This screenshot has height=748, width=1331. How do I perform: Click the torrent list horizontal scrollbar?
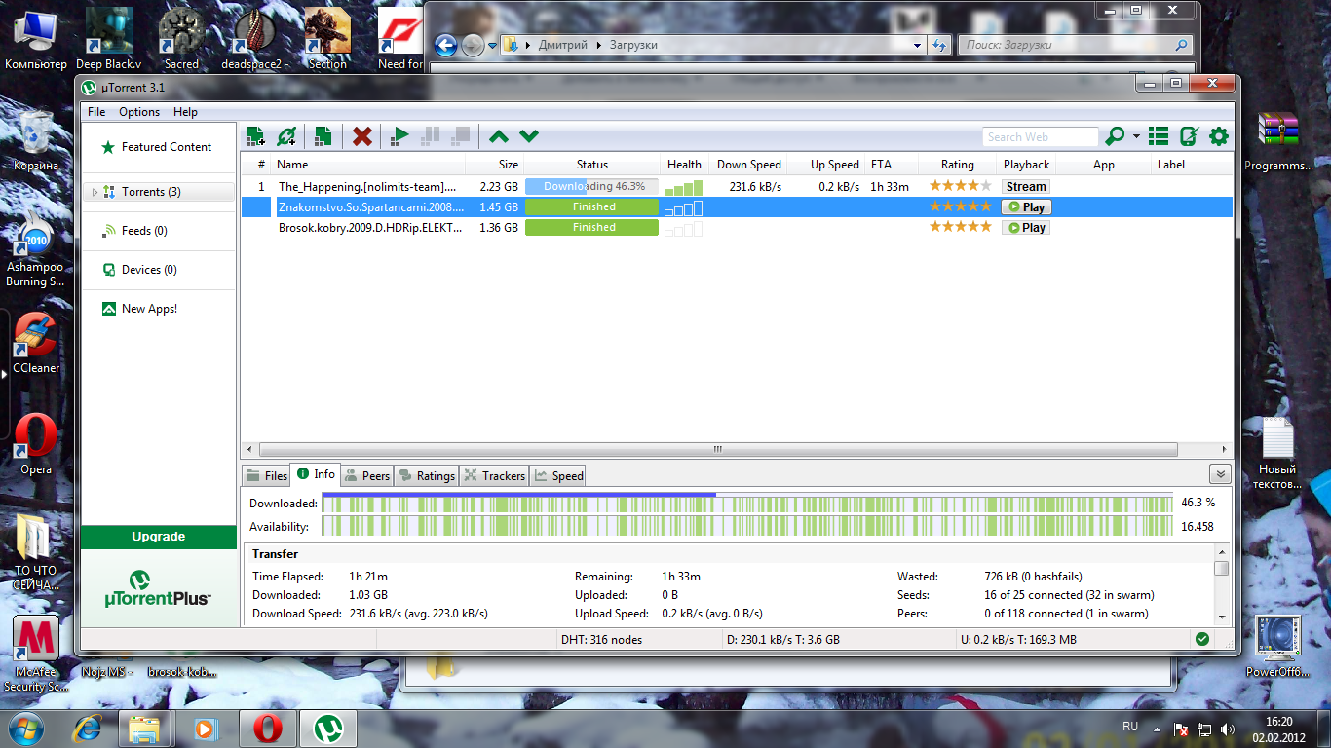click(x=718, y=449)
